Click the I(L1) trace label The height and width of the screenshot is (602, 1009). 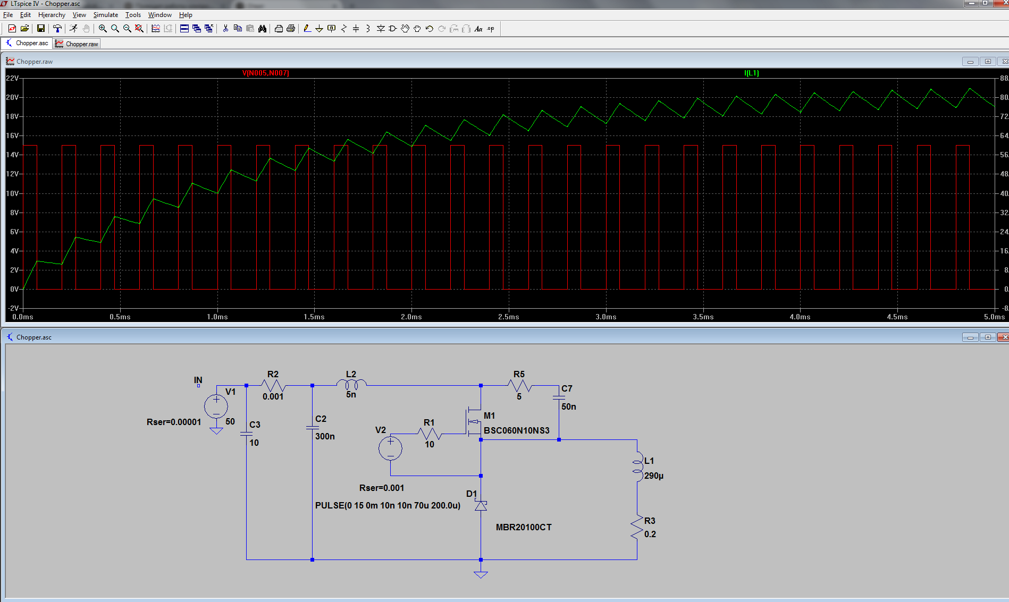click(x=751, y=73)
